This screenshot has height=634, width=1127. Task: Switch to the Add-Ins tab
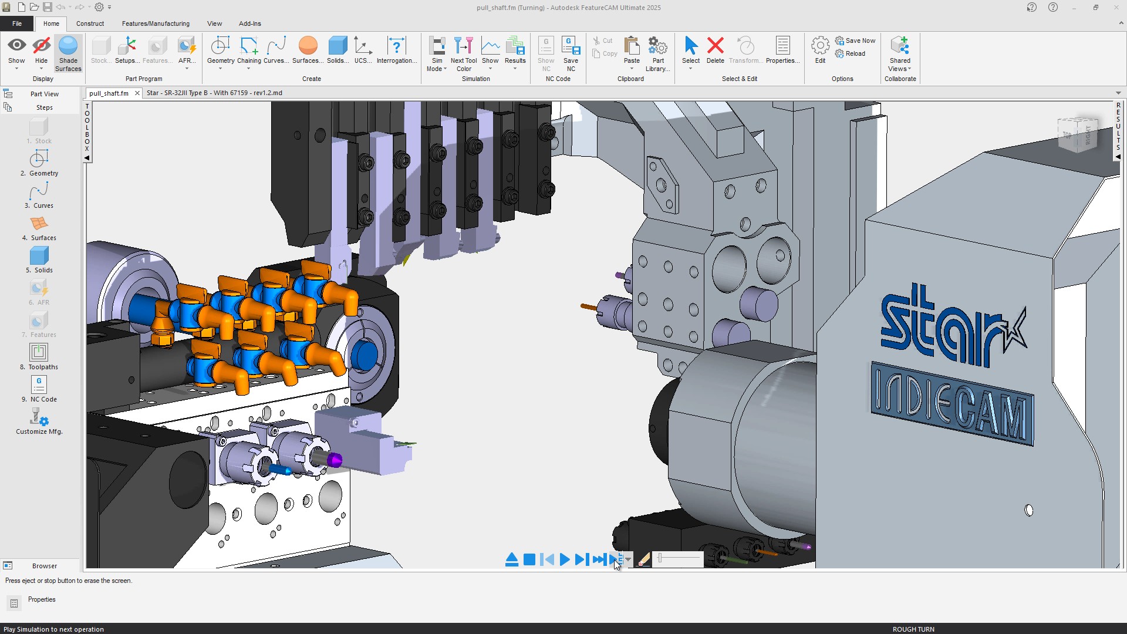pos(249,23)
